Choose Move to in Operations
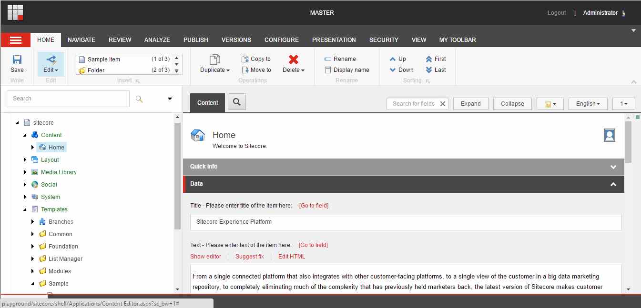 pyautogui.click(x=256, y=70)
